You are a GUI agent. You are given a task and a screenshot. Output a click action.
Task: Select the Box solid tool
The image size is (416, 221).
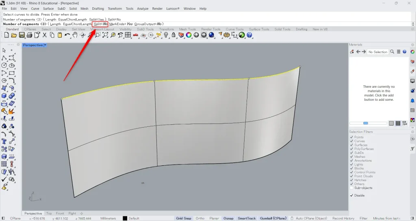(x=4, y=96)
